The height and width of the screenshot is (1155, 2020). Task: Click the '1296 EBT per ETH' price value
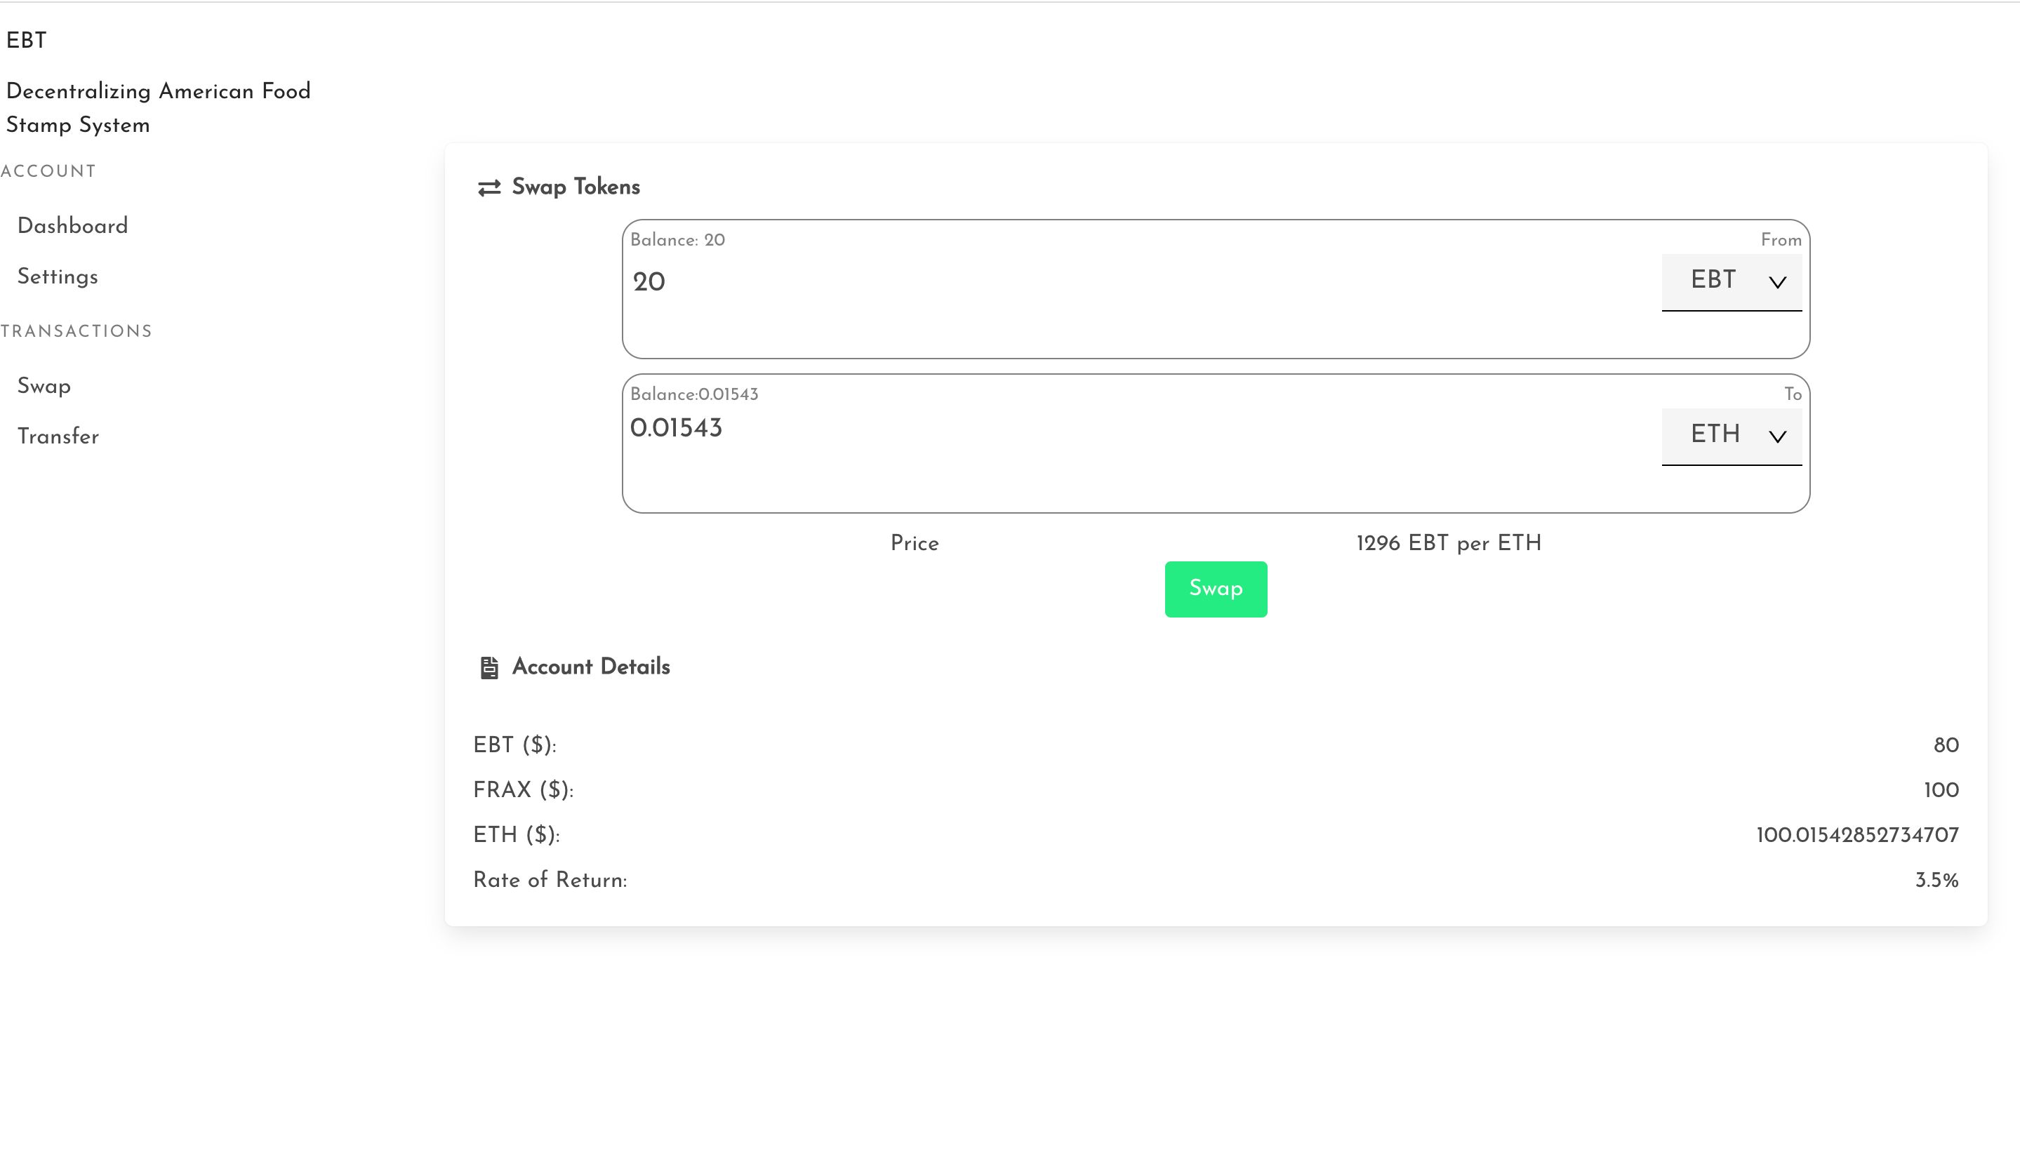1448,543
